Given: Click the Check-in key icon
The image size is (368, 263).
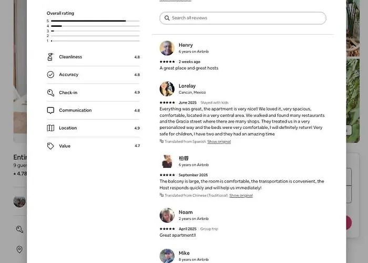Looking at the screenshot, I should 50,93.
